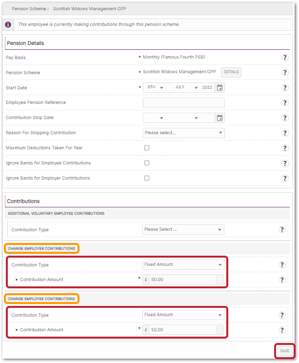Click Details button next to pension scheme

coord(231,72)
